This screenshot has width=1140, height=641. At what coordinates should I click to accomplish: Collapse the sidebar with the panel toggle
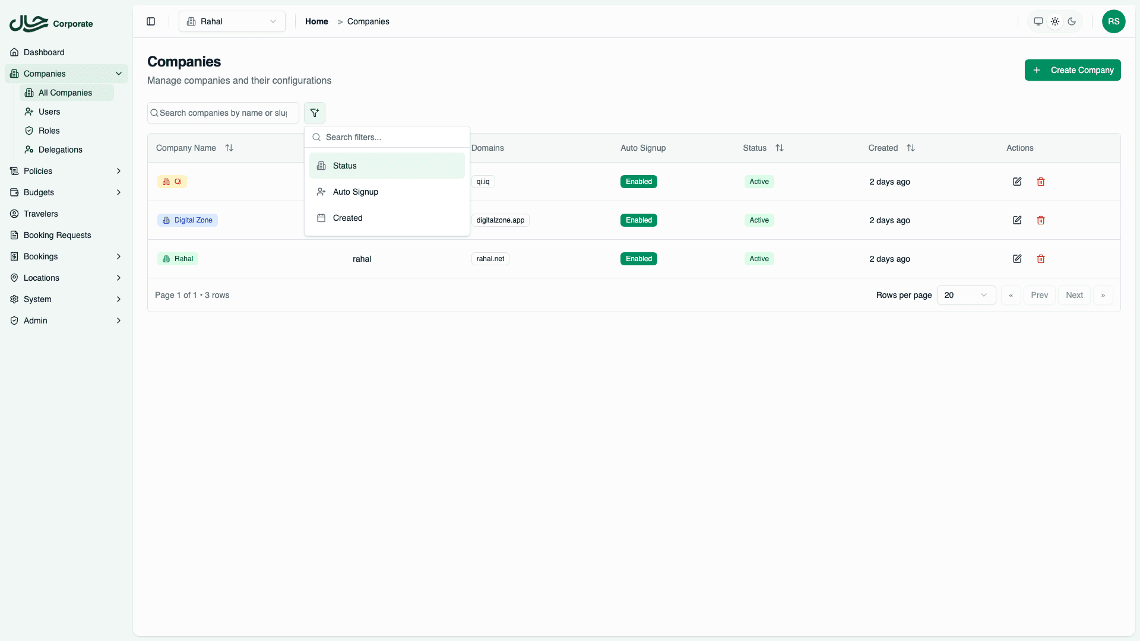point(150,21)
